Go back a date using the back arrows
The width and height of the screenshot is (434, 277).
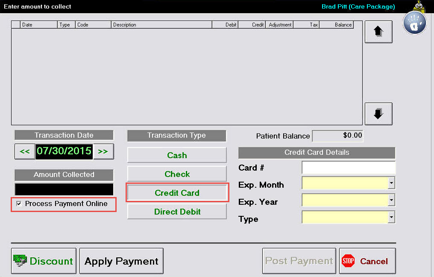click(x=25, y=151)
